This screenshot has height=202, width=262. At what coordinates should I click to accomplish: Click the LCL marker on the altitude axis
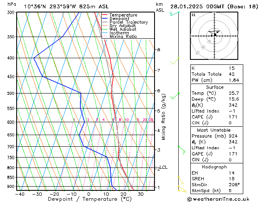pyautogui.click(x=163, y=168)
